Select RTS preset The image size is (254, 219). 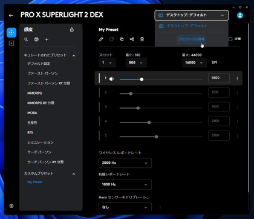point(30,132)
